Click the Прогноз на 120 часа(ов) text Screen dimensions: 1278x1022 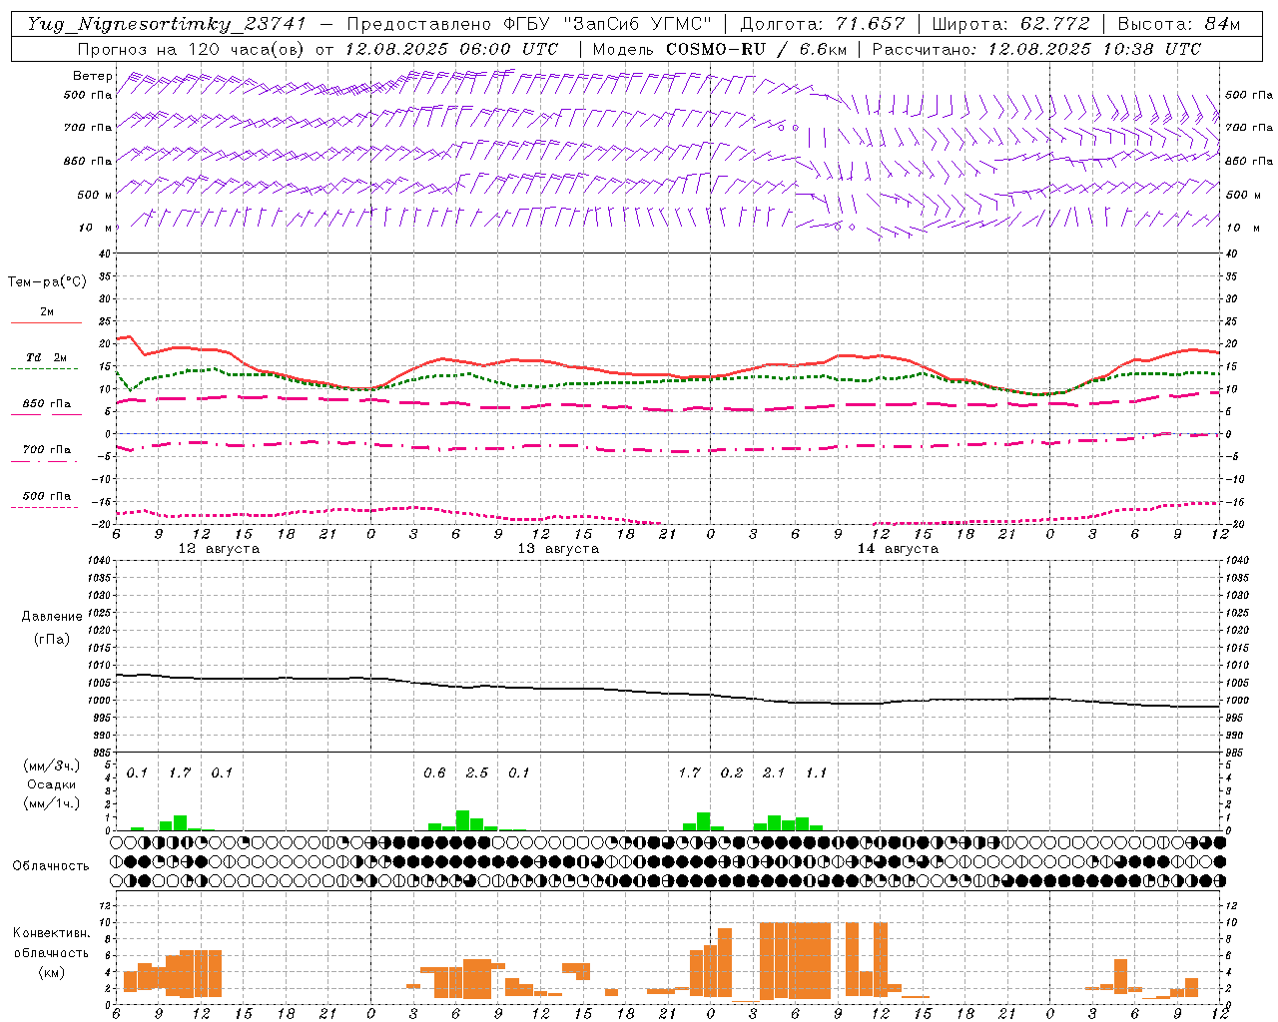(193, 49)
